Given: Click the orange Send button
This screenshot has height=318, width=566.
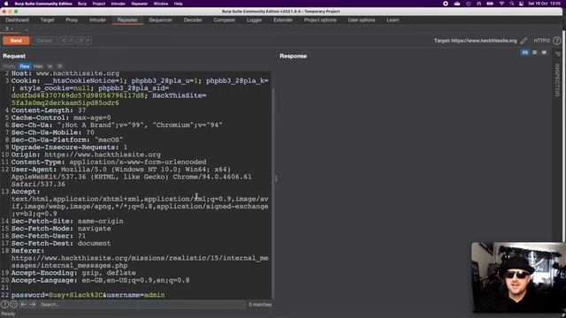Looking at the screenshot, I should pyautogui.click(x=16, y=41).
